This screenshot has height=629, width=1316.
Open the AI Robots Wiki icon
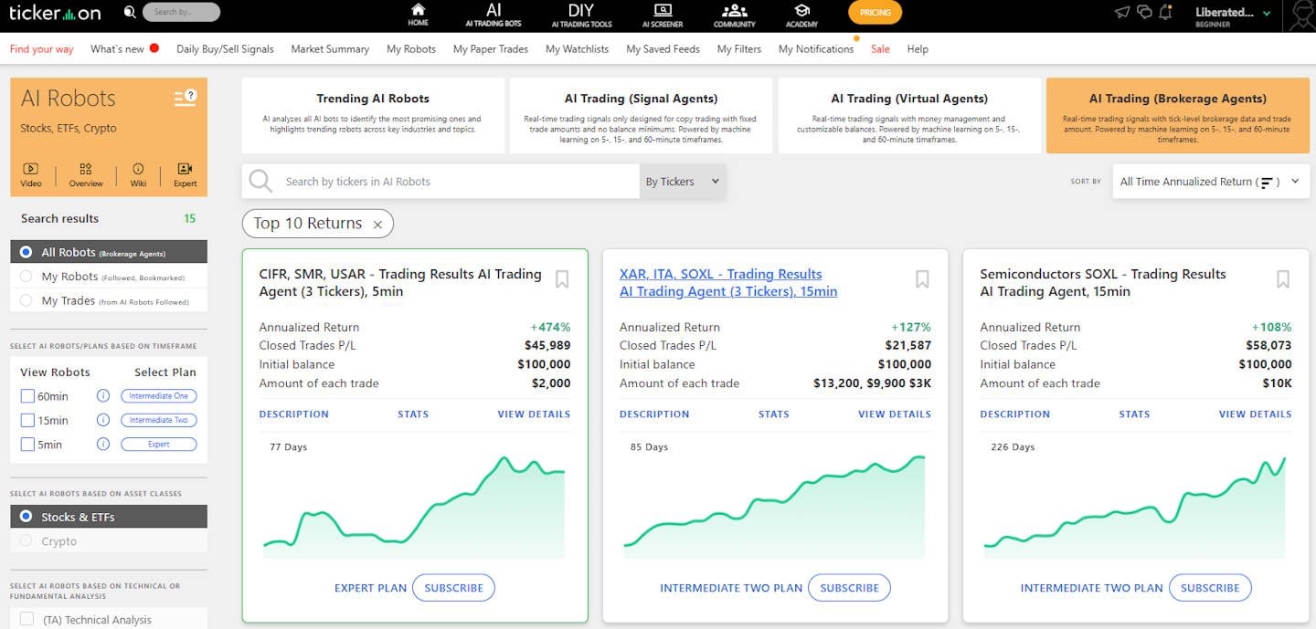(x=138, y=174)
